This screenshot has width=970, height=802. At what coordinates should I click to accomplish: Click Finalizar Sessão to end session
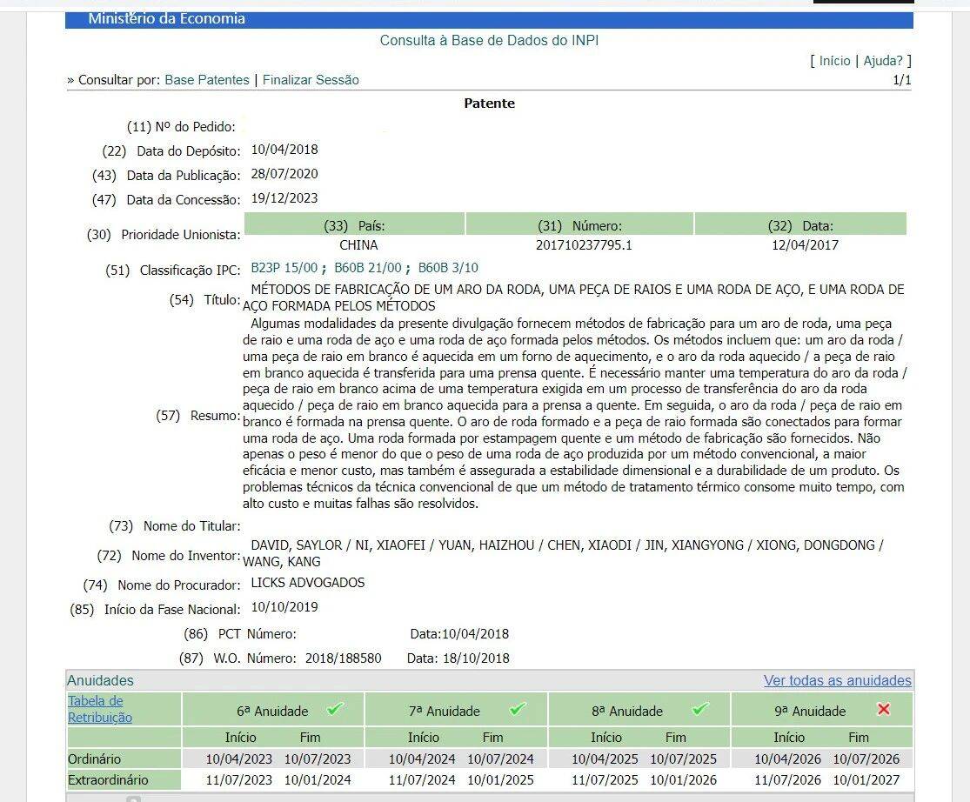coord(311,80)
